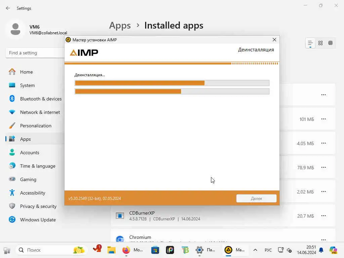The width and height of the screenshot is (344, 258).
Task: Click the Windows Update sync icon
Action: pos(12,219)
